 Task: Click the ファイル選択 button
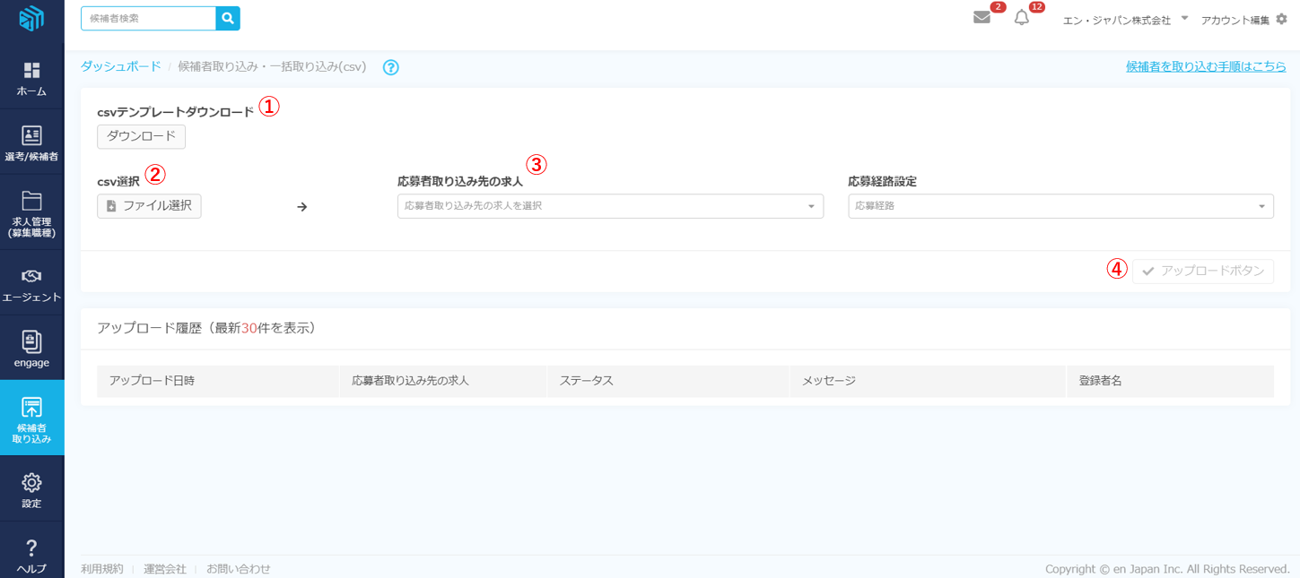coord(149,206)
